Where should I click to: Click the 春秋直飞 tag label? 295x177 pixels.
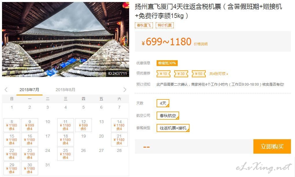pos(144,25)
